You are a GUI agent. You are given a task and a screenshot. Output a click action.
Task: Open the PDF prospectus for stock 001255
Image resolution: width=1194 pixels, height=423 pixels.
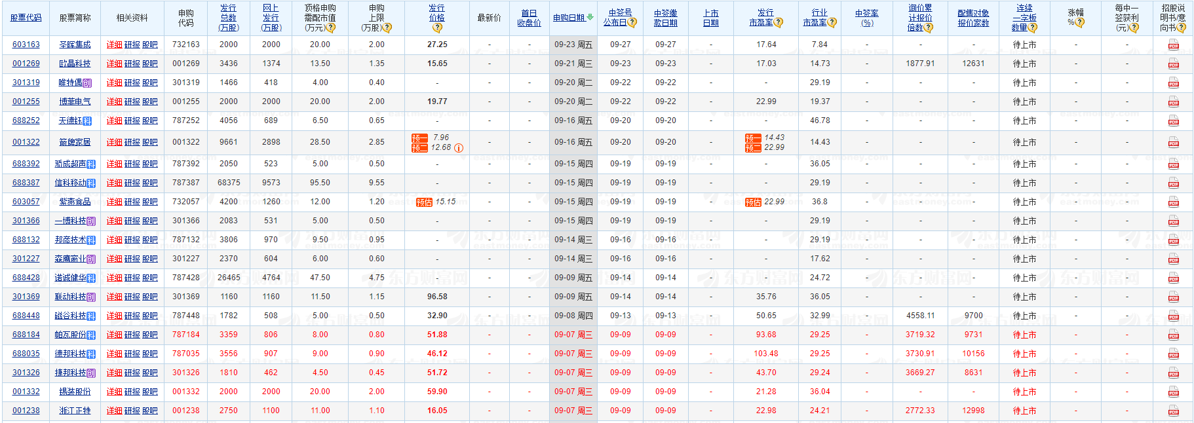(x=1173, y=102)
